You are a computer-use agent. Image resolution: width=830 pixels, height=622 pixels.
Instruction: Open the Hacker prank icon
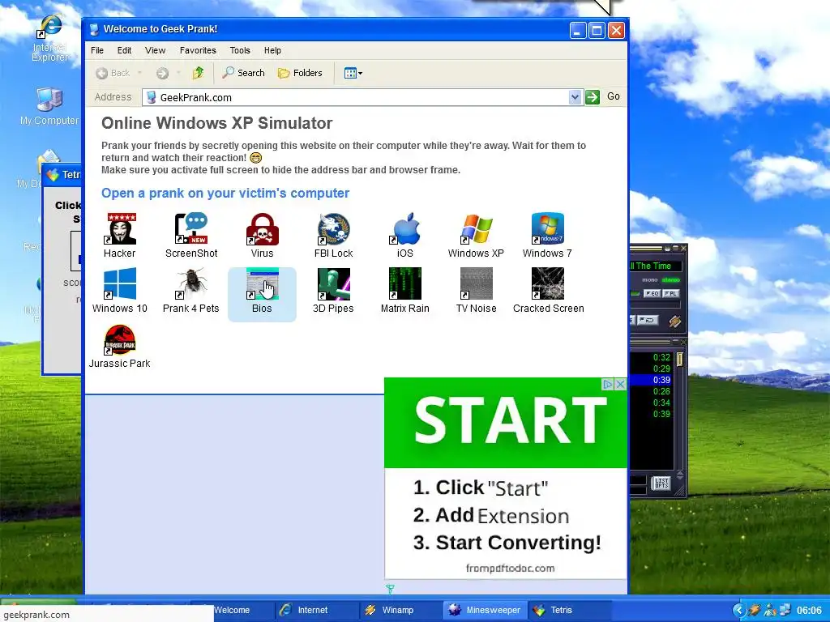point(120,236)
